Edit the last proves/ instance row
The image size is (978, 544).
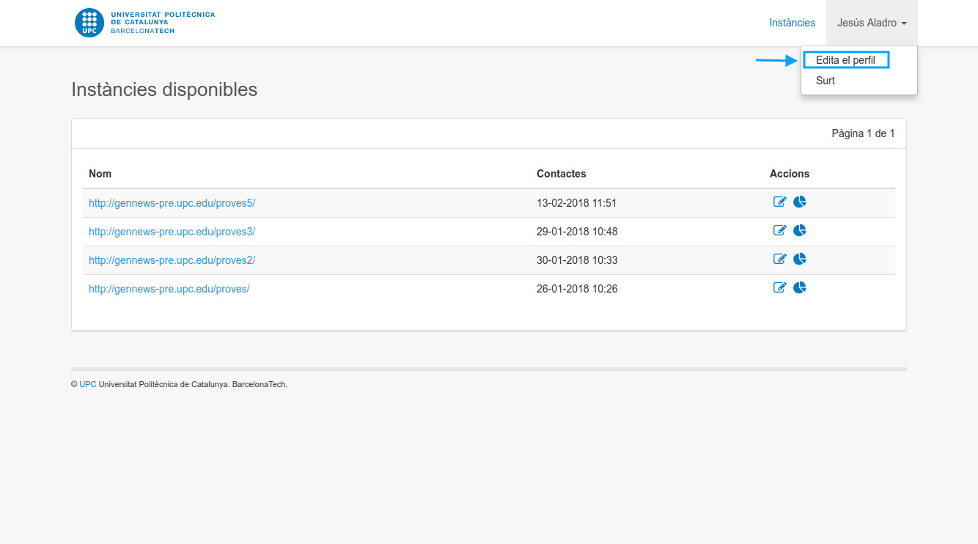[779, 287]
